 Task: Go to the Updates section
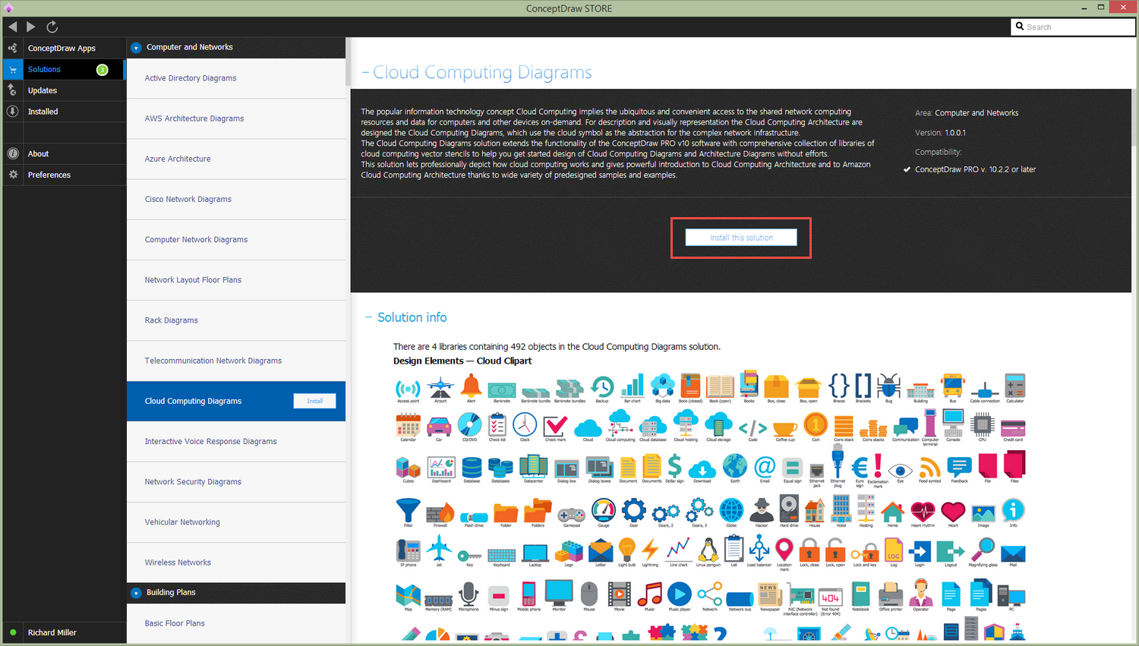coord(65,90)
